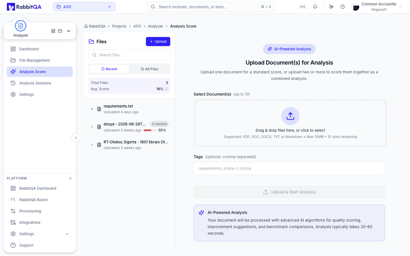Click the 3 version badge
The height and width of the screenshot is (256, 410).
159,124
